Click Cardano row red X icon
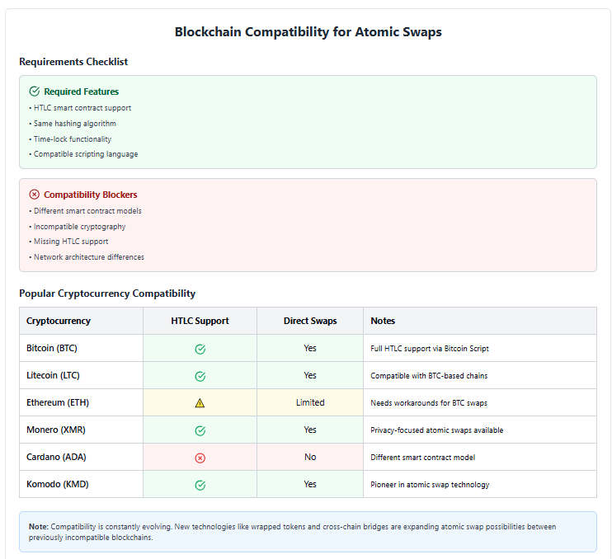Screen dimensions: 612x559 tap(200, 458)
